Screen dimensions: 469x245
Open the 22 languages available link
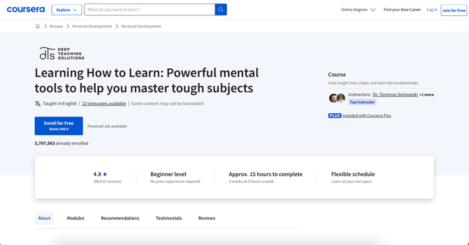(x=104, y=103)
